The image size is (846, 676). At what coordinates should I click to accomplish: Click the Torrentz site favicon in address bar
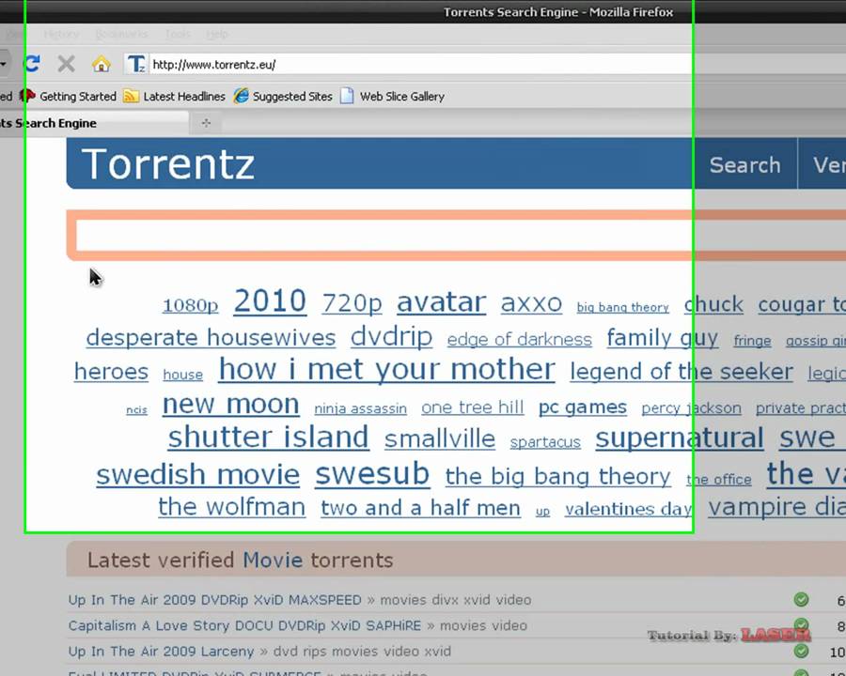pyautogui.click(x=136, y=64)
